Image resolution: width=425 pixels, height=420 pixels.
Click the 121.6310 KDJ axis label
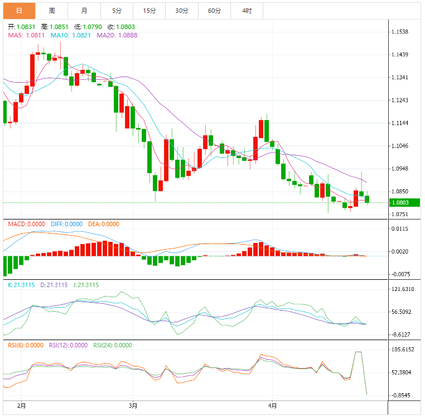pos(403,289)
